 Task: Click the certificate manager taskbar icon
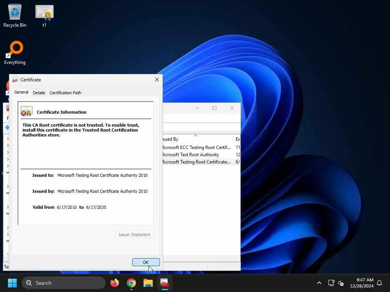165,283
